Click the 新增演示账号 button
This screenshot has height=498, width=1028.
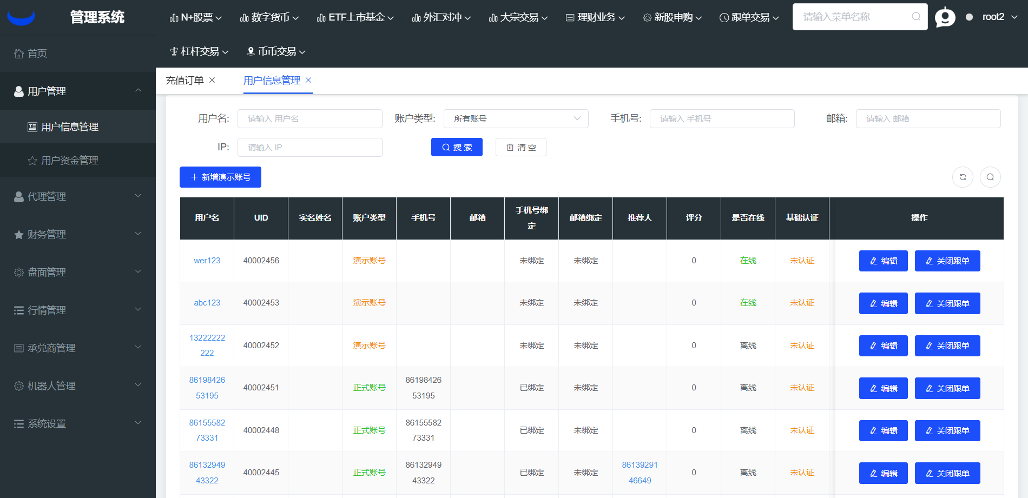click(x=220, y=177)
